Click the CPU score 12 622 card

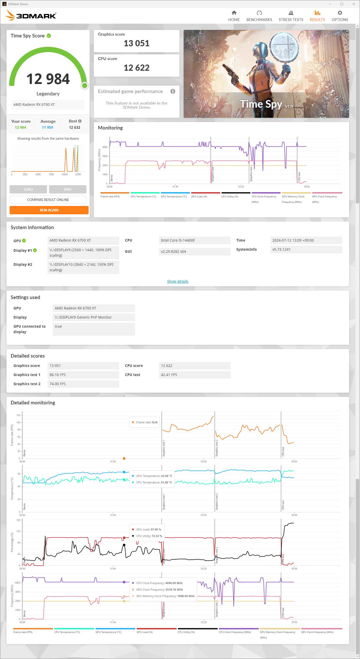[x=137, y=66]
